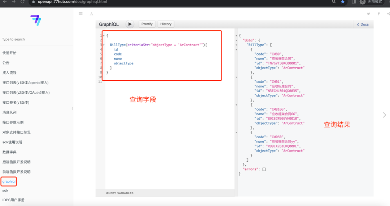Image resolution: width=390 pixels, height=206 pixels.
Task: Open 快速开始 in the sidebar
Action: point(9,53)
